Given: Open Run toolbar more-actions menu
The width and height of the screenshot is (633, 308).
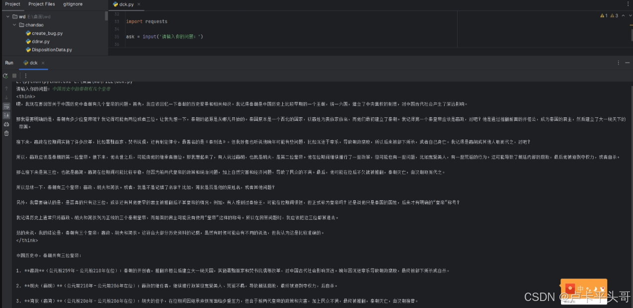Looking at the screenshot, I should coord(26,76).
